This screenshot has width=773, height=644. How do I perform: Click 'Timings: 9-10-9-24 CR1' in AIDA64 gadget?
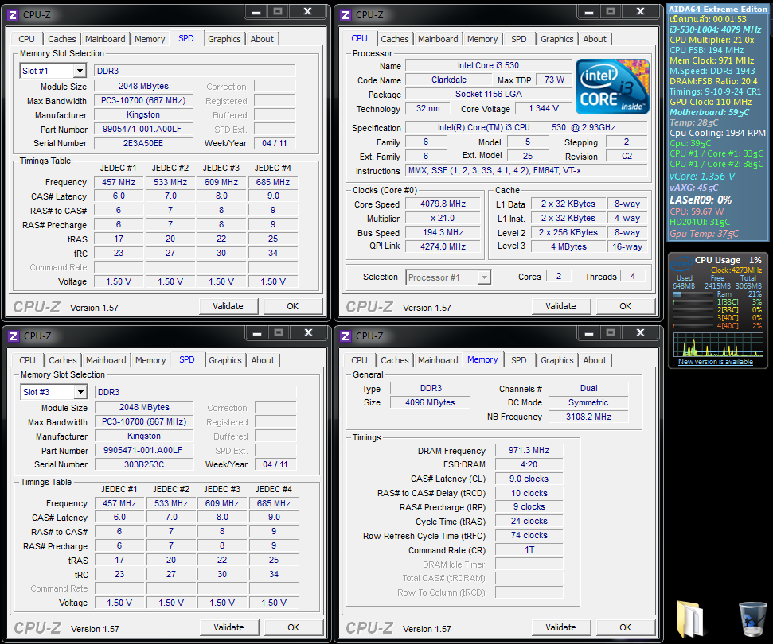715,91
